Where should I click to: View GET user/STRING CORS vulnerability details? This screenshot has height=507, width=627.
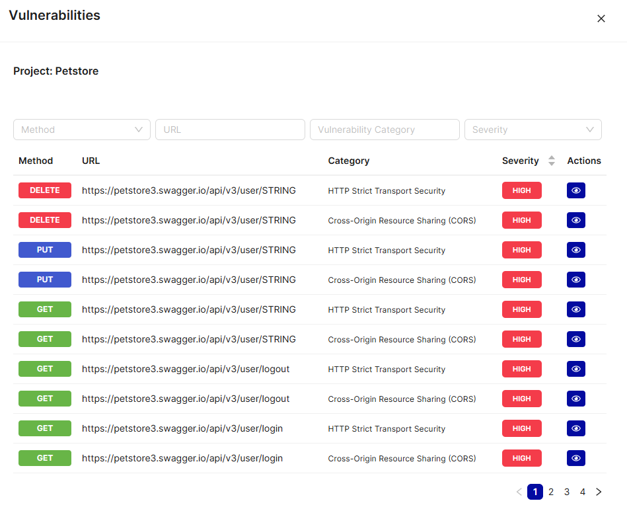point(575,339)
